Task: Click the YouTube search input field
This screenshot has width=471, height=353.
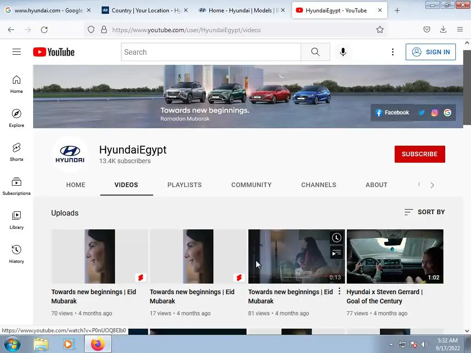Action: (211, 52)
